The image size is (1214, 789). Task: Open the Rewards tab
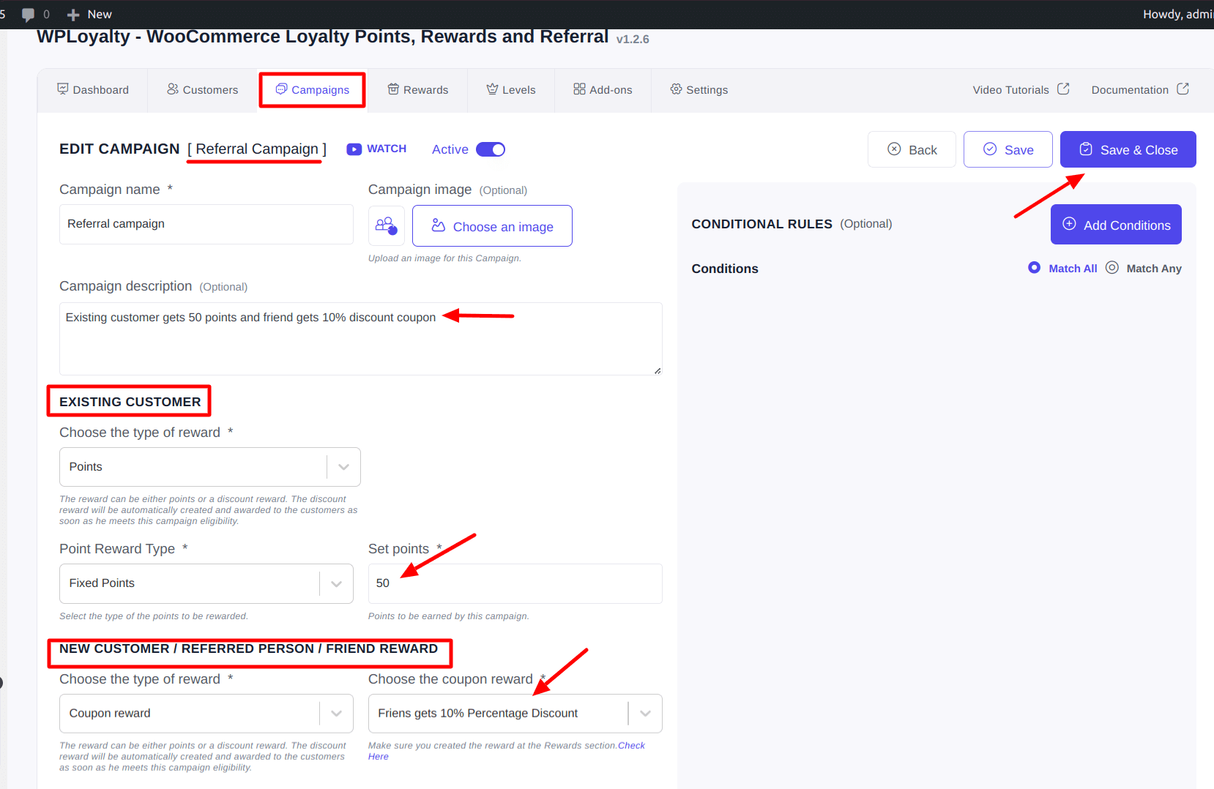click(x=417, y=90)
